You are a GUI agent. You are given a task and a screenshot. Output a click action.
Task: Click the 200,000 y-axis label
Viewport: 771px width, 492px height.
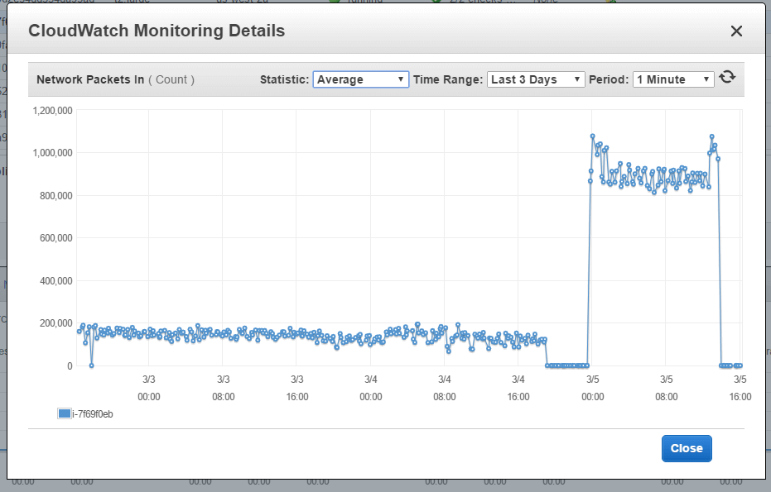pos(56,323)
